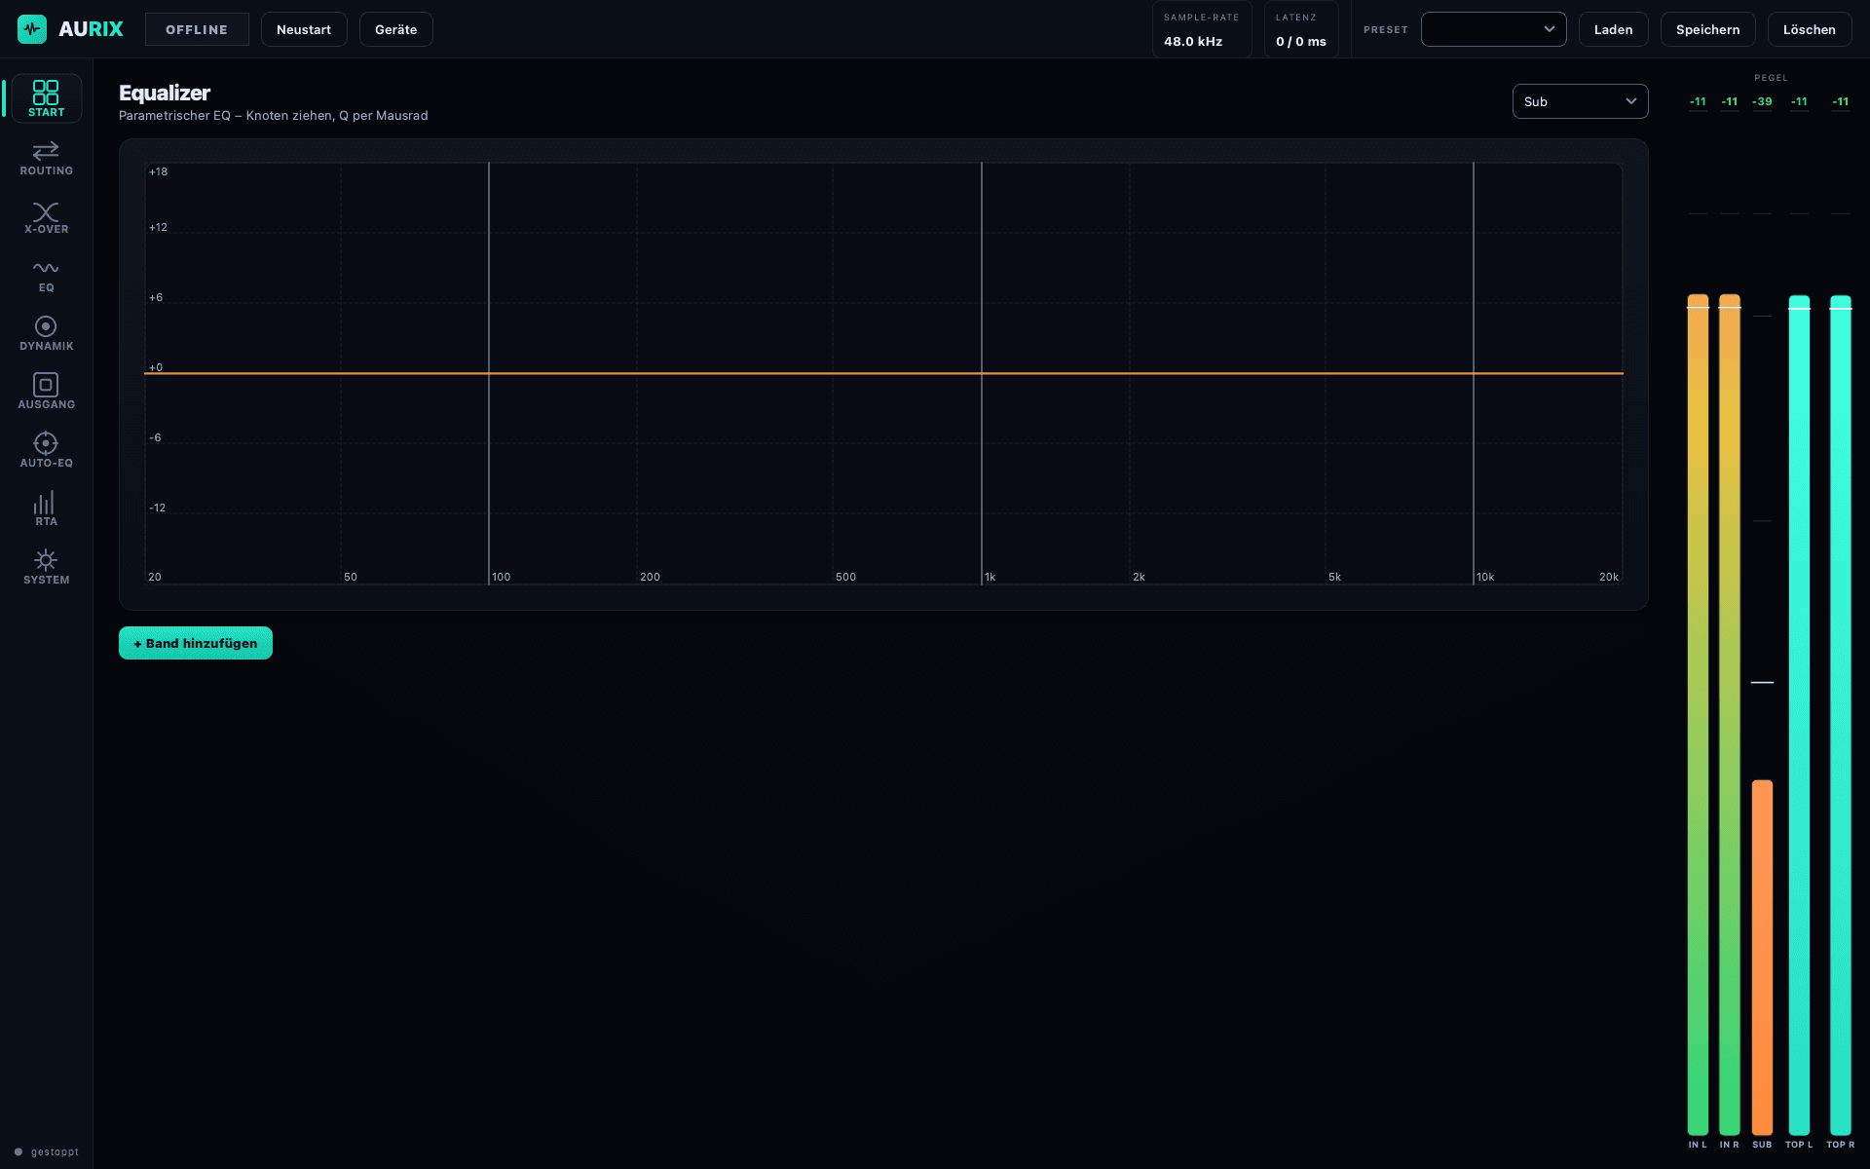The image size is (1870, 1169).
Task: Open the Preset dropdown
Action: point(1493,29)
